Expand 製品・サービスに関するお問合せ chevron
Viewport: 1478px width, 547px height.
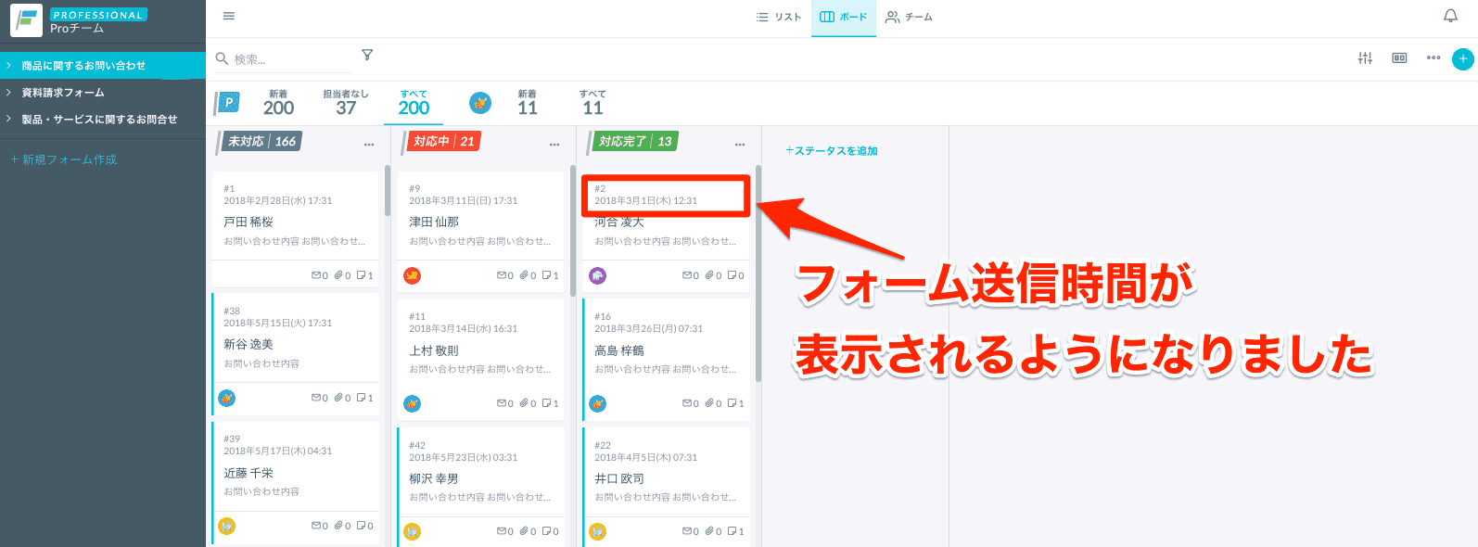click(x=8, y=120)
